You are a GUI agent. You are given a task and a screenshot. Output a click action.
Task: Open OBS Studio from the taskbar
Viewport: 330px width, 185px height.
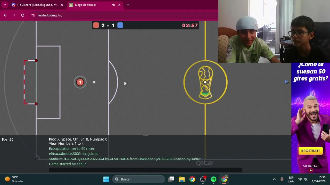click(x=203, y=179)
